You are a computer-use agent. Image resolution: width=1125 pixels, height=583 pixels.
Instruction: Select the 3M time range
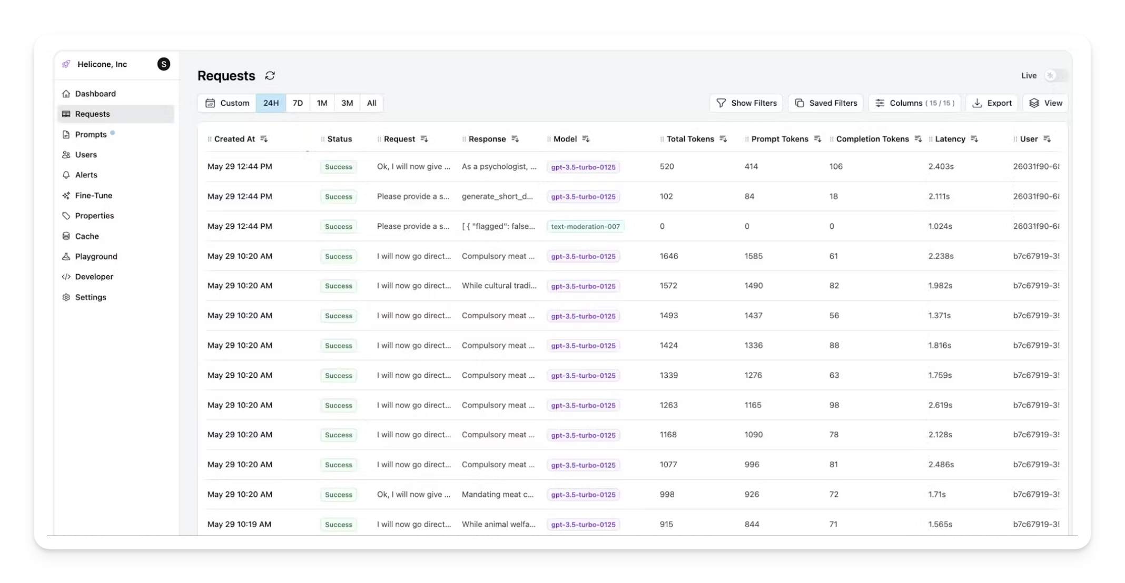tap(347, 103)
